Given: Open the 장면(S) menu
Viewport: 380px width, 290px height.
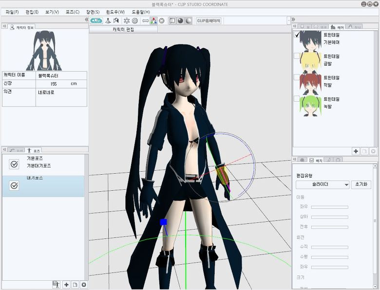Looking at the screenshot, I should coord(93,12).
